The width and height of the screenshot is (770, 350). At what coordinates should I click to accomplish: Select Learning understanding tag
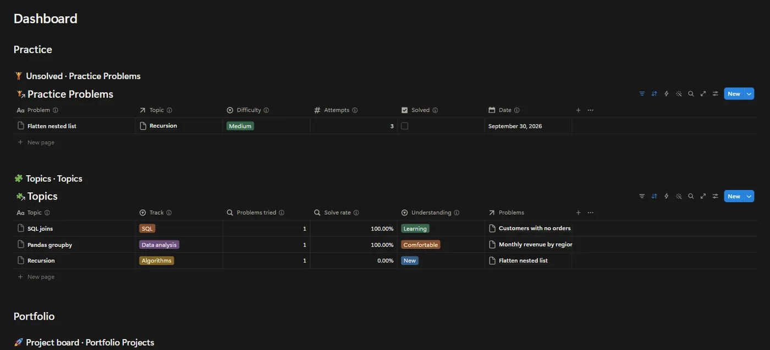(415, 228)
